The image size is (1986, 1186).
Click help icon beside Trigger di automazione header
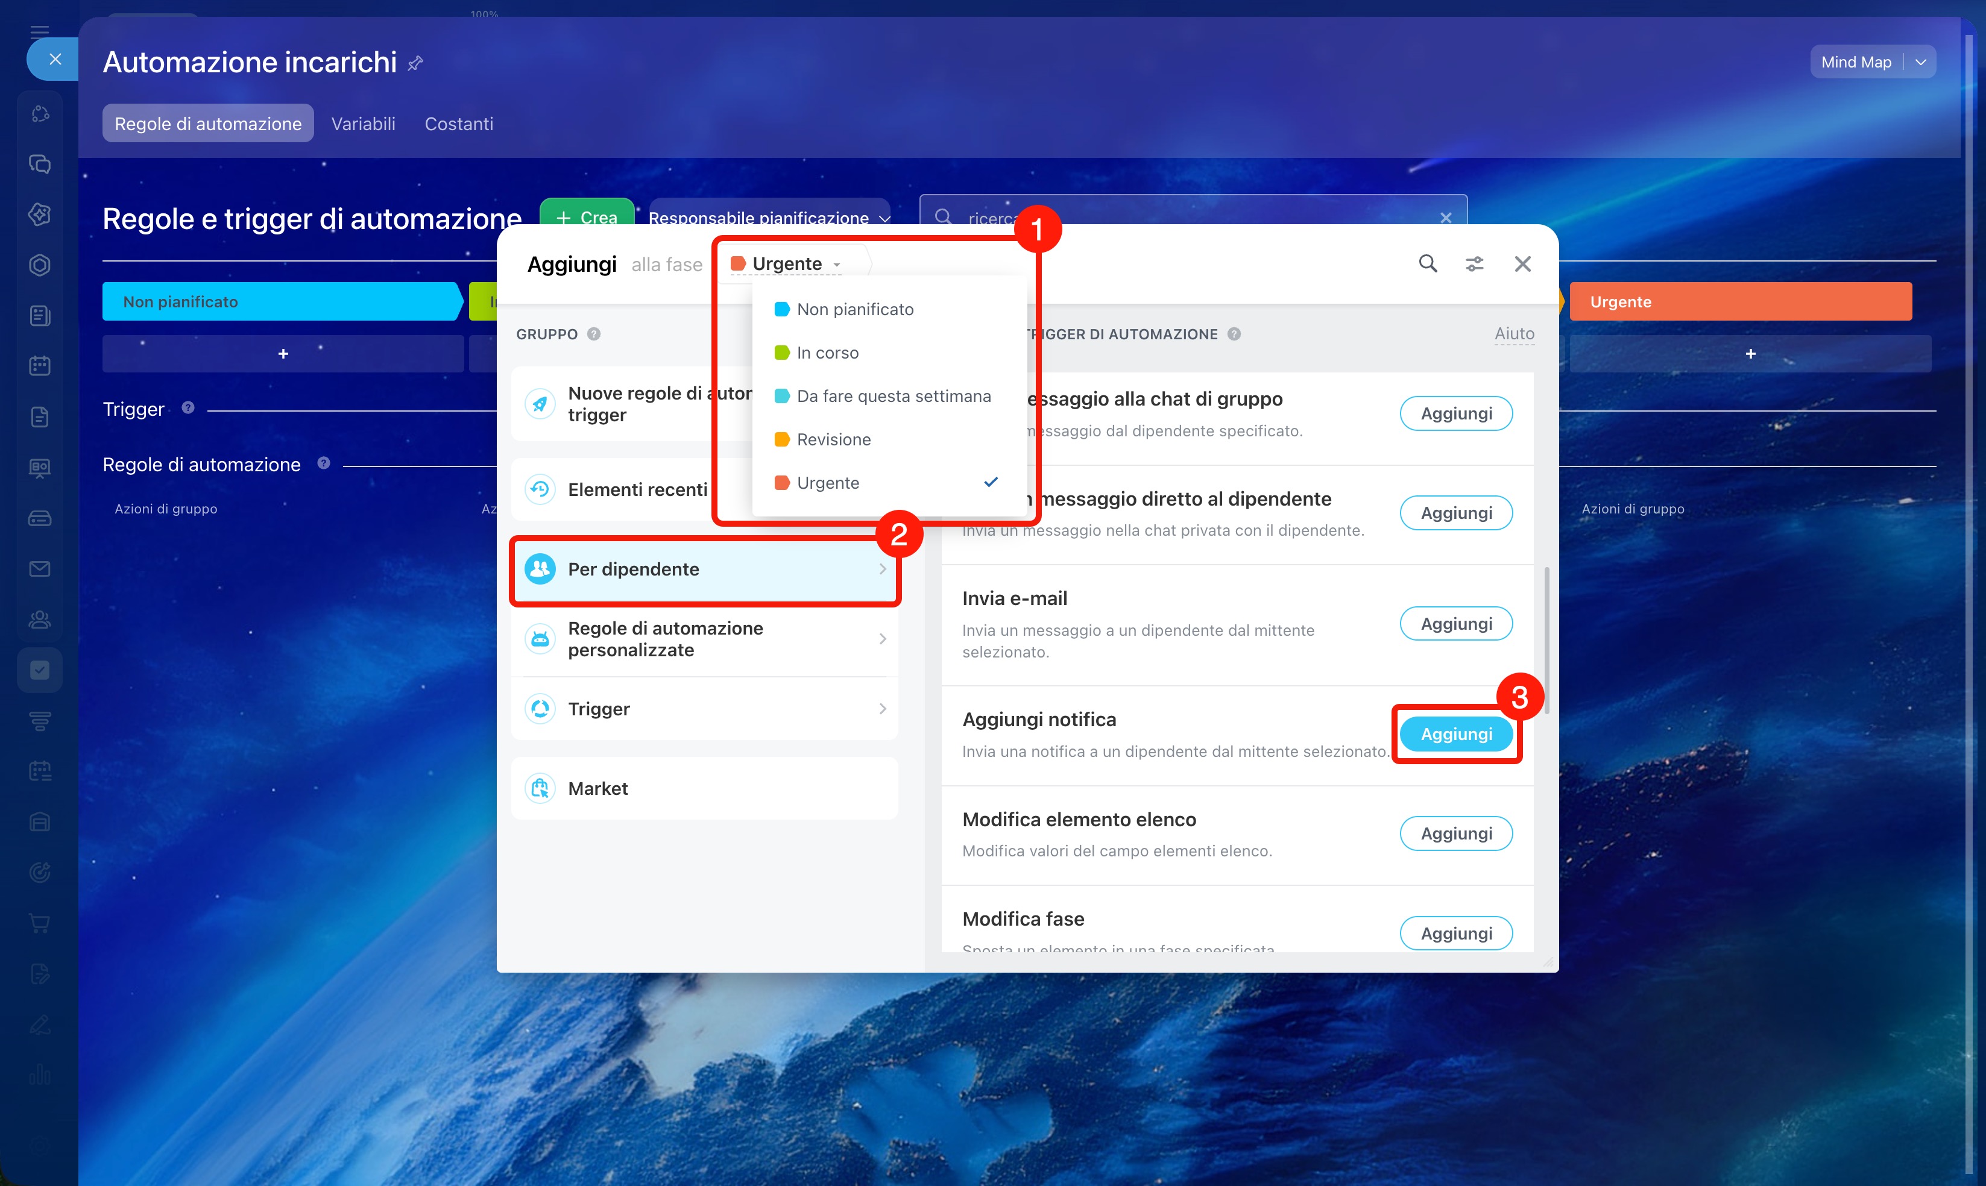pos(1234,334)
